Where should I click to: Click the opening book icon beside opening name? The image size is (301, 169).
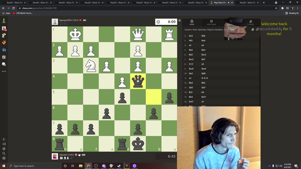[x=253, y=30]
